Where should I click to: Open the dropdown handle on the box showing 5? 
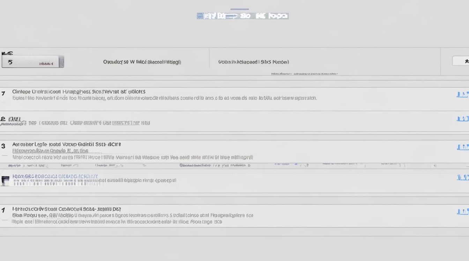tap(61, 62)
